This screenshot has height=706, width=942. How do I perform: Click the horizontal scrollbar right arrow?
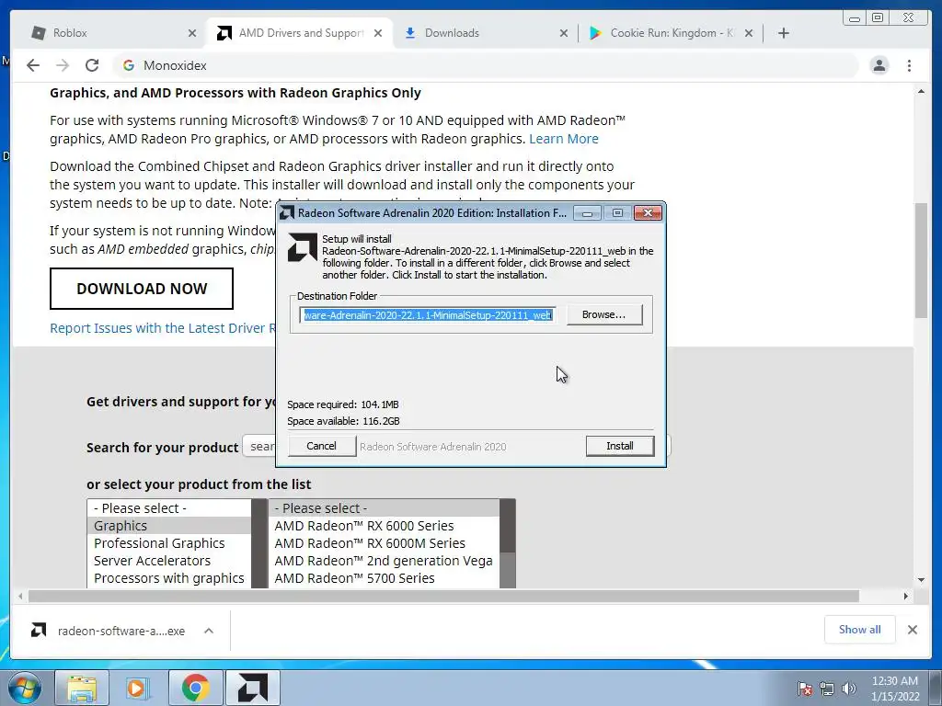coord(906,596)
